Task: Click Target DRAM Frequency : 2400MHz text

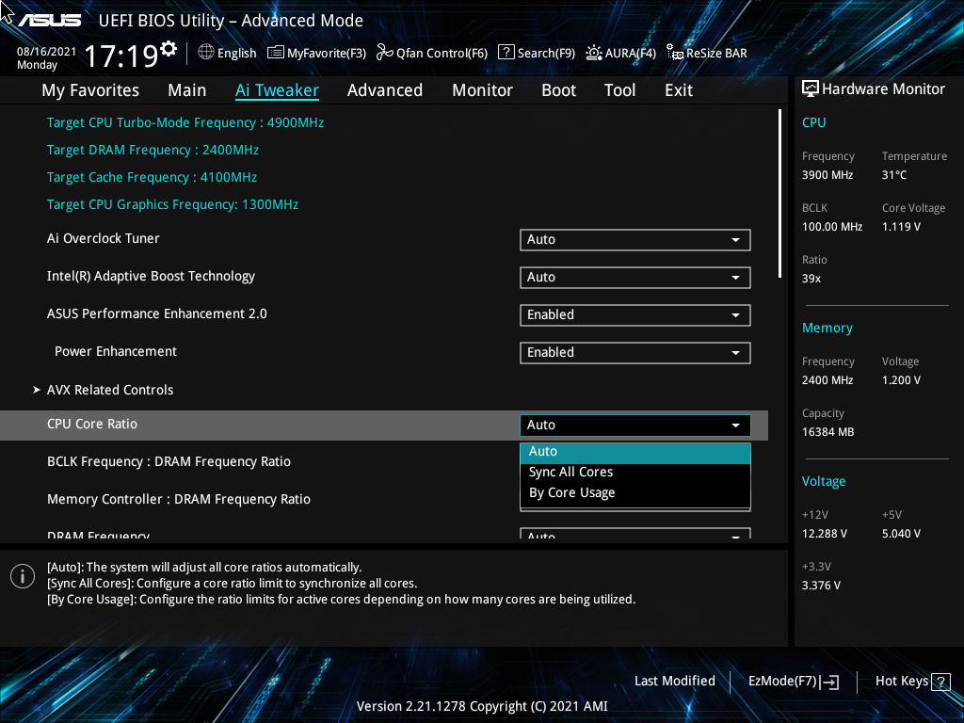Action: (x=153, y=150)
